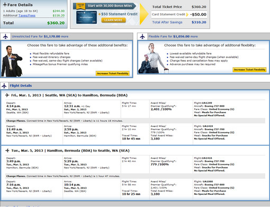Click the 5:29 p.m. arrival time
This screenshot has height=207, width=270.
[x=71, y=161]
